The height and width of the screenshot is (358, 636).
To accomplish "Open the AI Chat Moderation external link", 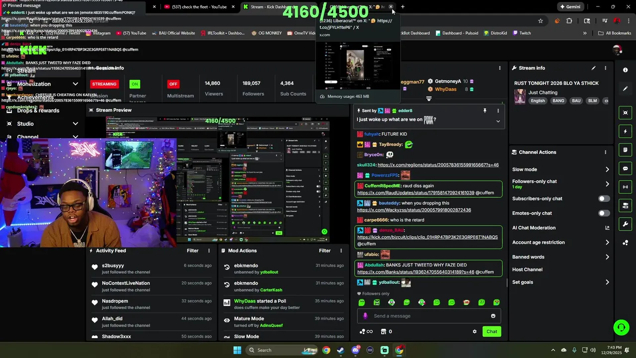I will (x=607, y=228).
